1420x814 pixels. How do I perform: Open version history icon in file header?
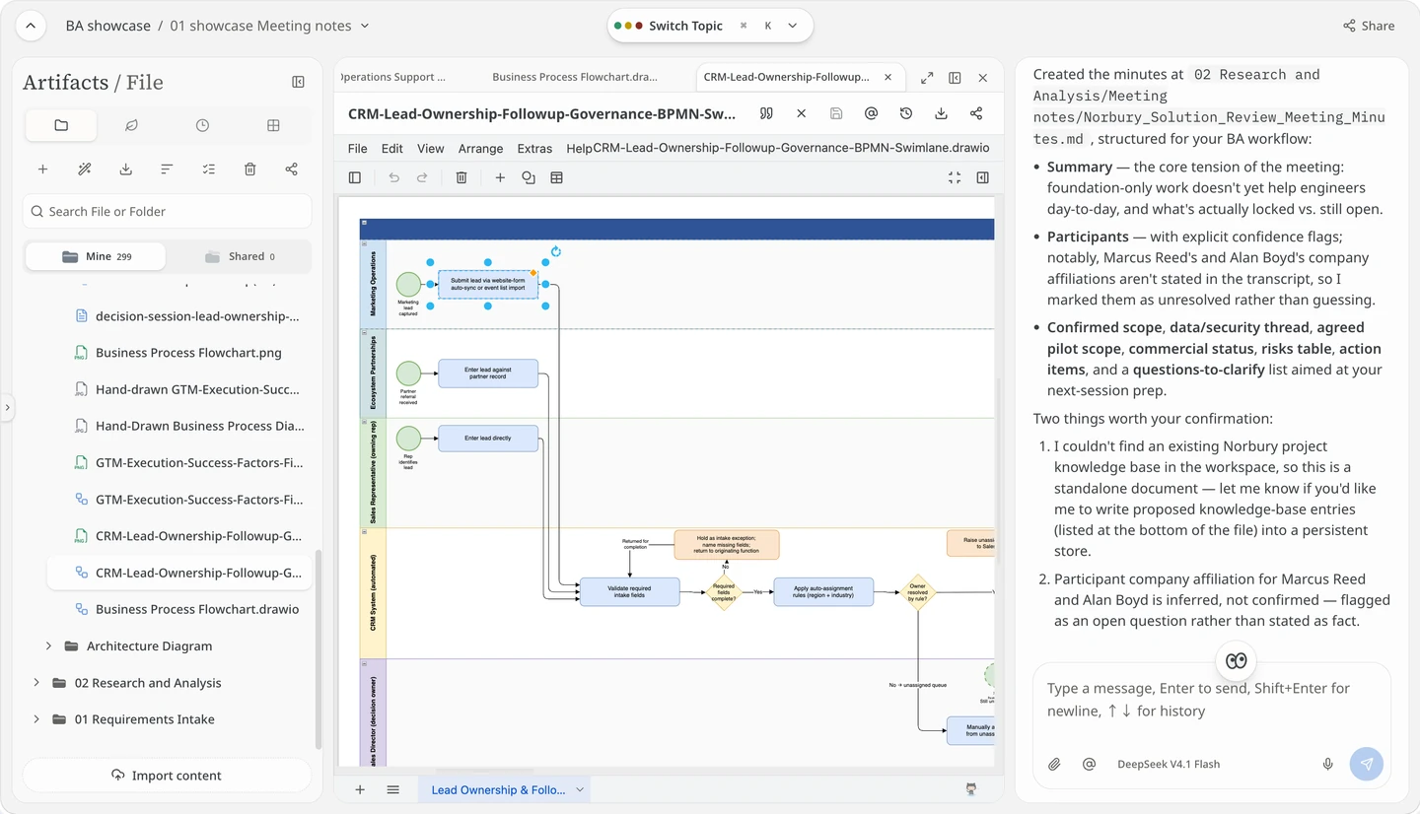coord(906,113)
